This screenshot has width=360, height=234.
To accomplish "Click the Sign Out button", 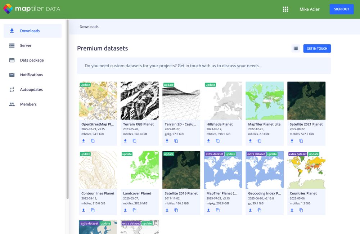I will point(341,9).
